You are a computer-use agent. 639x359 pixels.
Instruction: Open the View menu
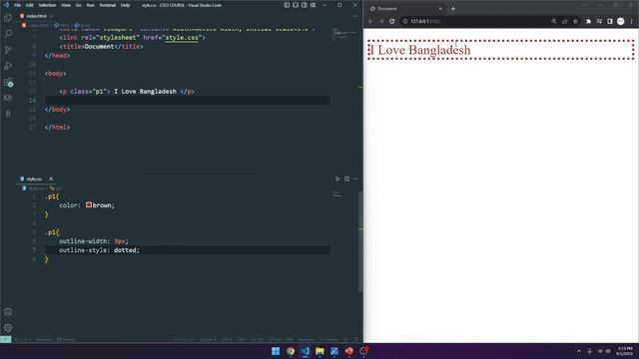coord(66,5)
